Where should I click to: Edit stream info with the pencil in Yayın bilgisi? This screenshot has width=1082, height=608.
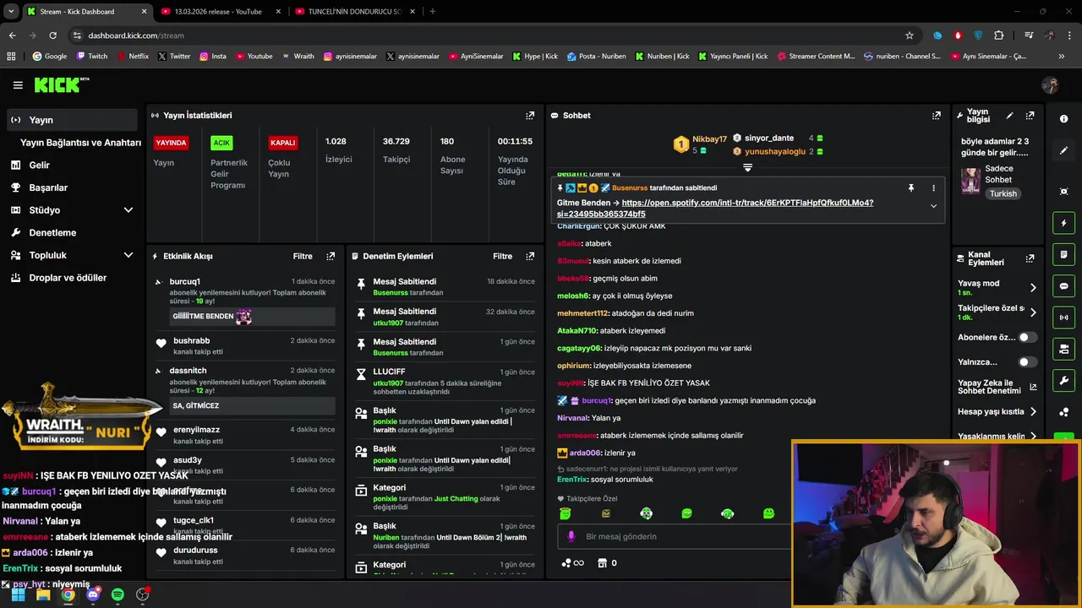[x=1009, y=116]
